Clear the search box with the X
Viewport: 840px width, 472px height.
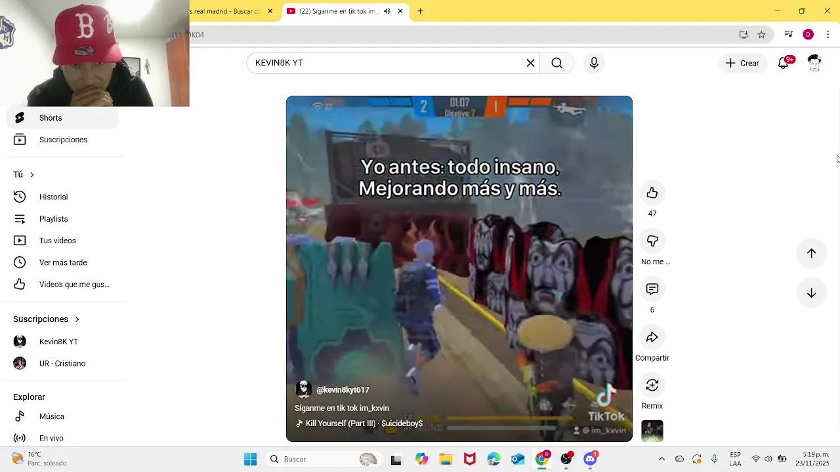coord(530,63)
